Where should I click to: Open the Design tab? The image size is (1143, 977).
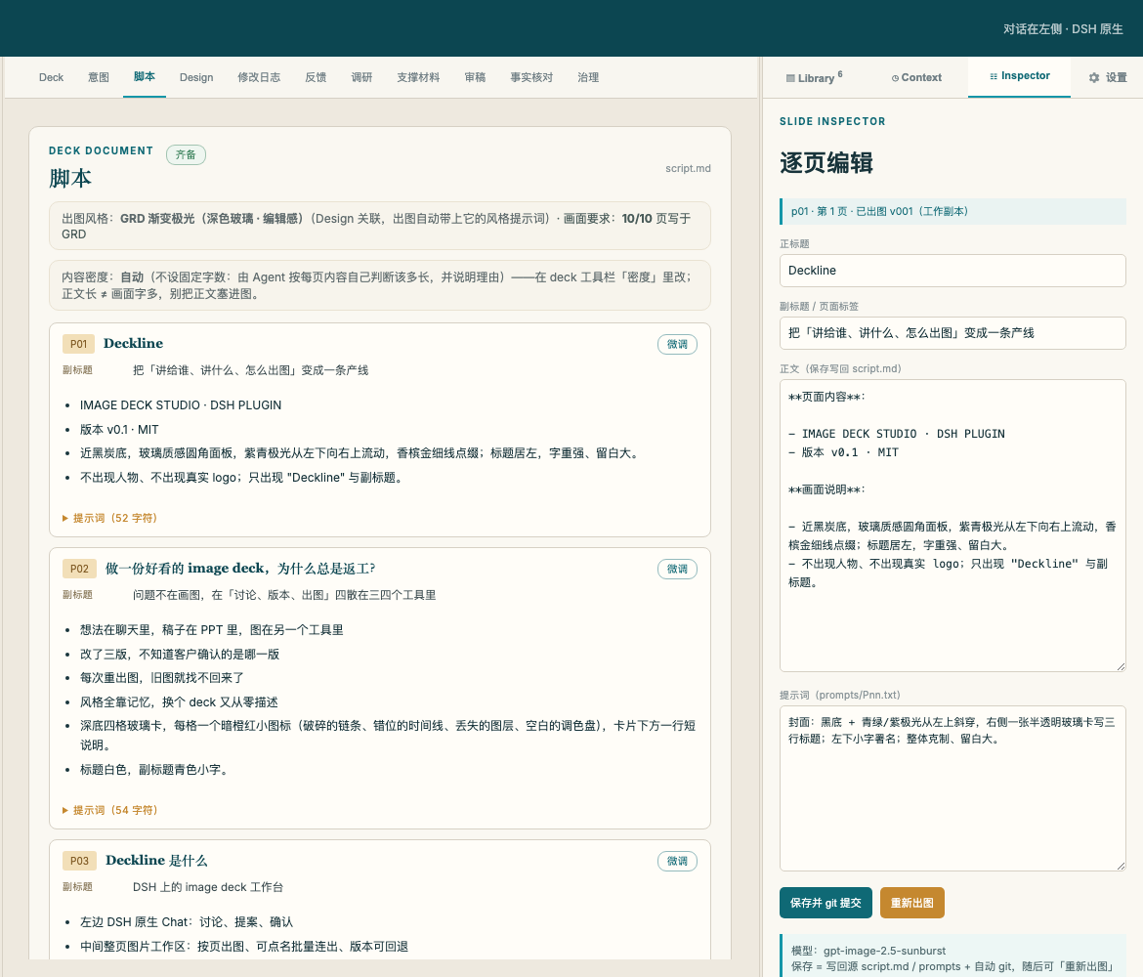pyautogui.click(x=196, y=77)
